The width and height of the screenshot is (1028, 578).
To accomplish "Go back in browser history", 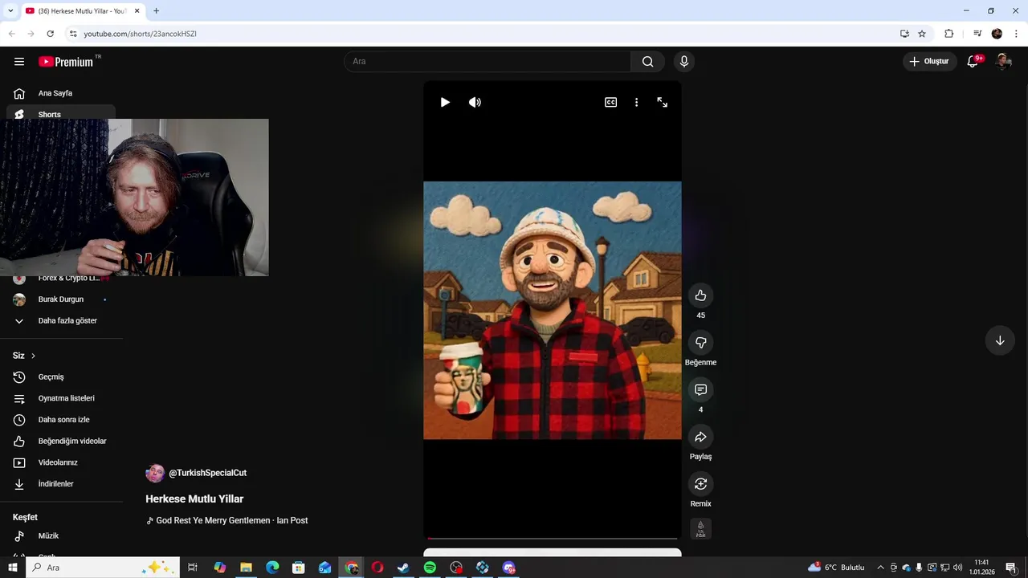I will click(x=11, y=34).
